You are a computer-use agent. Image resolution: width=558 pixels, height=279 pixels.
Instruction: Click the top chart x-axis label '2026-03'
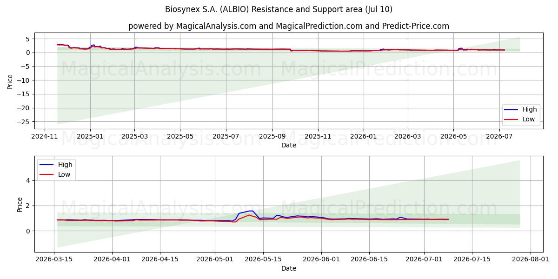[x=407, y=137]
